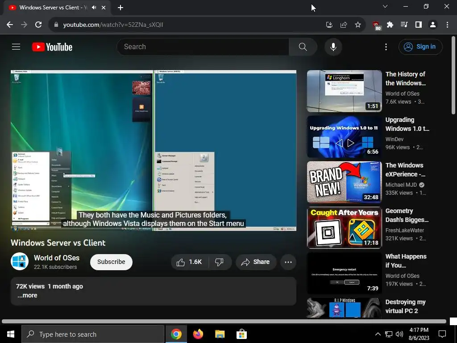Click the search magnifier button
Image resolution: width=457 pixels, height=343 pixels.
pos(303,46)
